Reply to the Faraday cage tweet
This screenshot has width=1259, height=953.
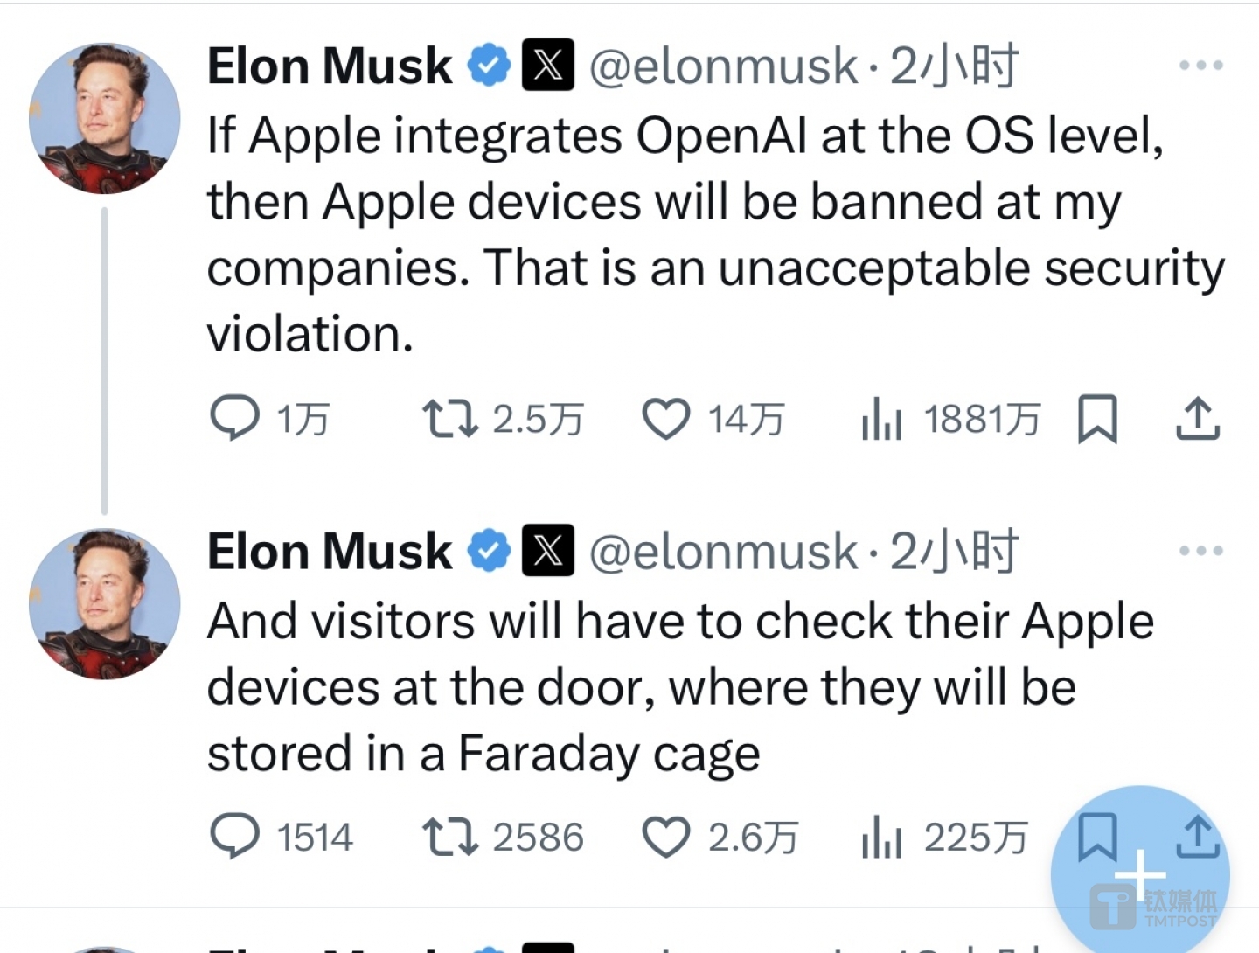click(x=235, y=837)
